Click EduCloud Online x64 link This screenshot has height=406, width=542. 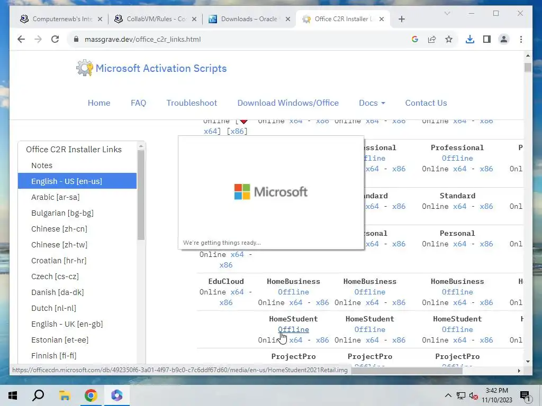[x=237, y=292]
